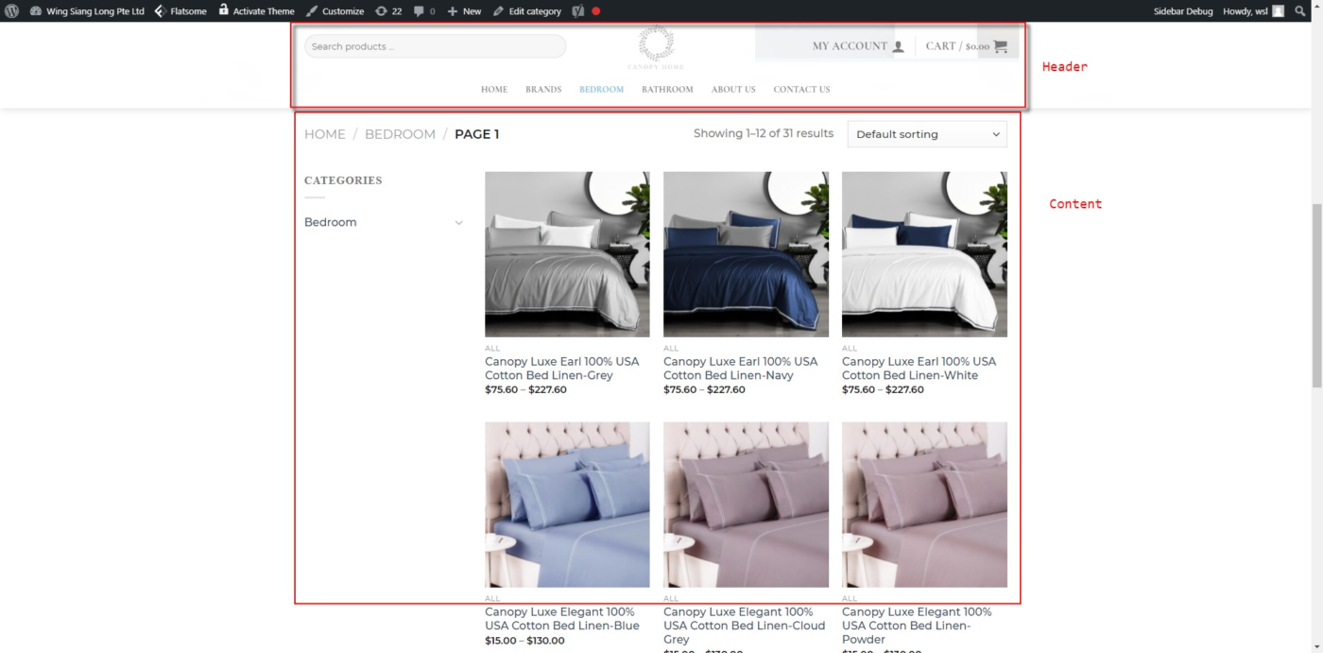1323x653 pixels.
Task: Click the Yoast SEO icon in admin bar
Action: (x=577, y=11)
